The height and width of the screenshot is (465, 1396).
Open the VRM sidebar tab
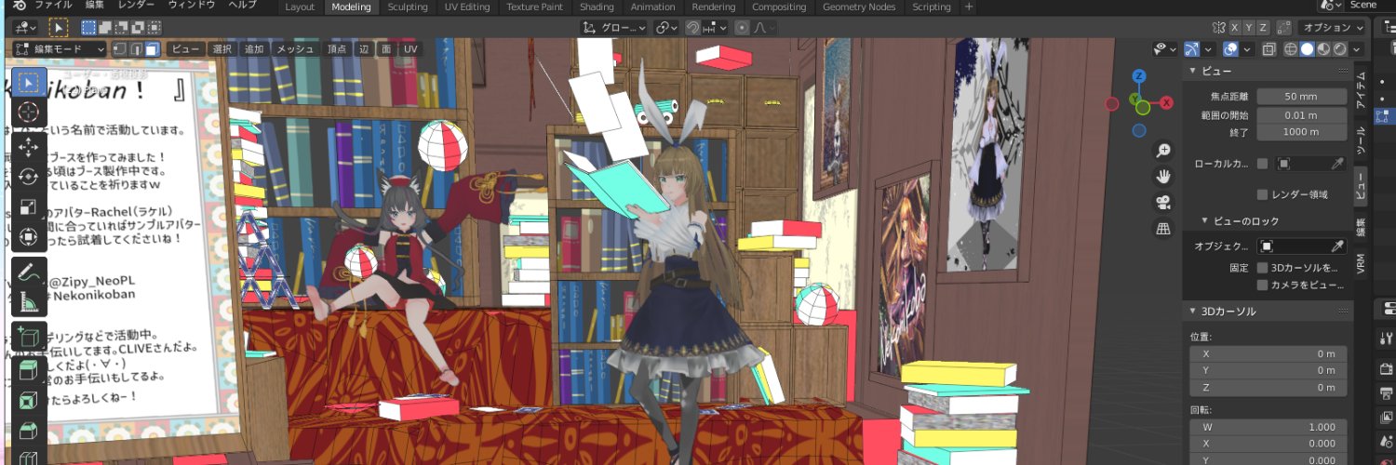pyautogui.click(x=1360, y=264)
